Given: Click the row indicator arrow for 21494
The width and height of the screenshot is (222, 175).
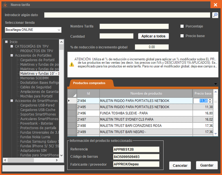Looking at the screenshot, I should (x=69, y=101).
